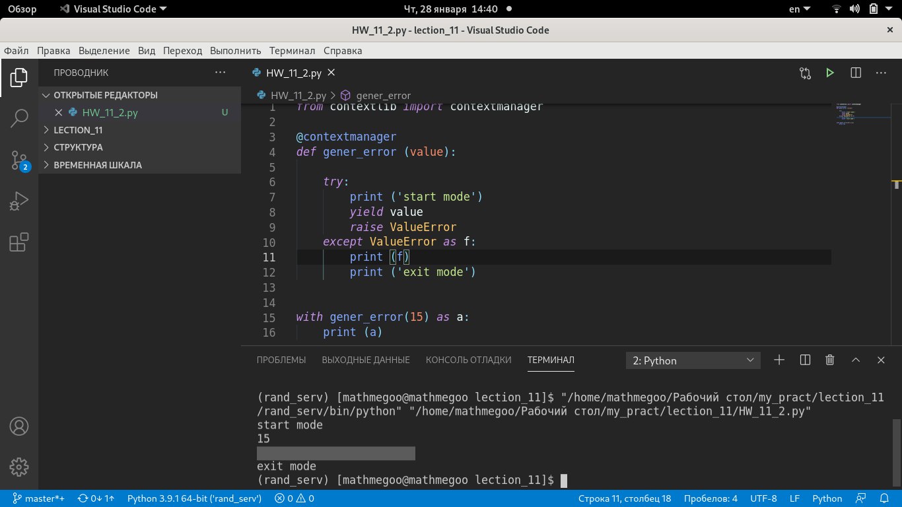This screenshot has height=507, width=902.
Task: Click master branch in status bar
Action: (38, 498)
